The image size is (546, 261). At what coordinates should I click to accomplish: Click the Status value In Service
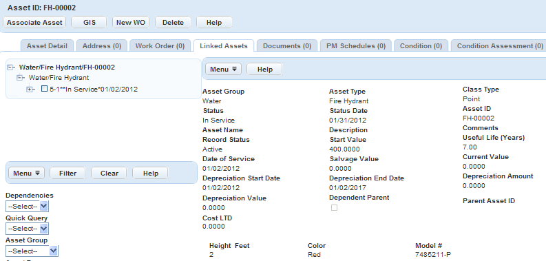(x=219, y=121)
